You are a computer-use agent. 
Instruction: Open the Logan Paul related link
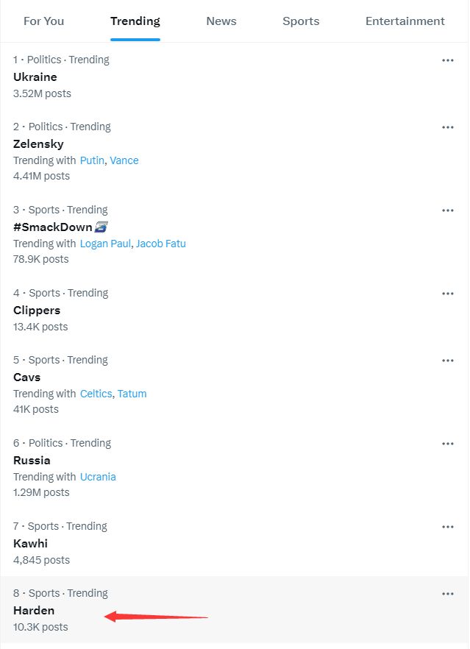105,244
